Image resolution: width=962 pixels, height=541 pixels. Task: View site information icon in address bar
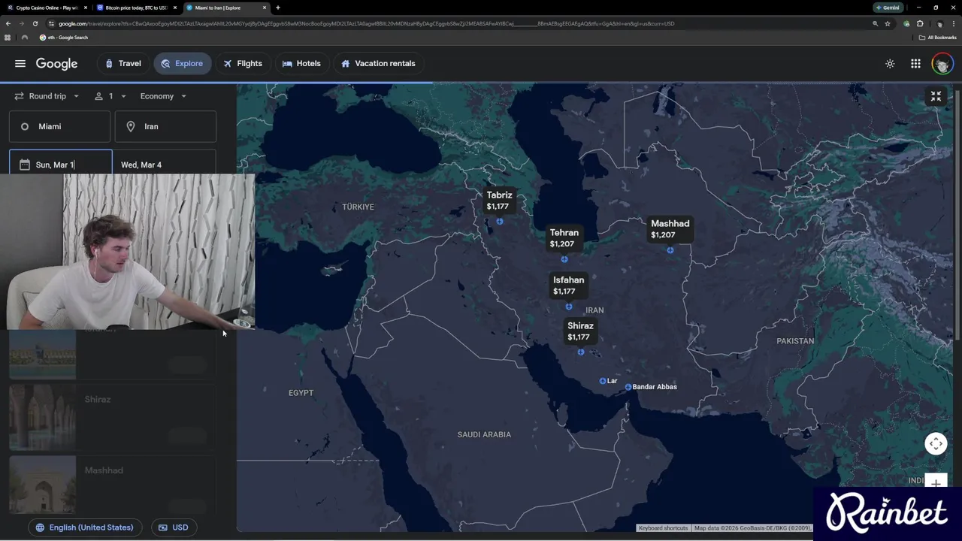(51, 23)
